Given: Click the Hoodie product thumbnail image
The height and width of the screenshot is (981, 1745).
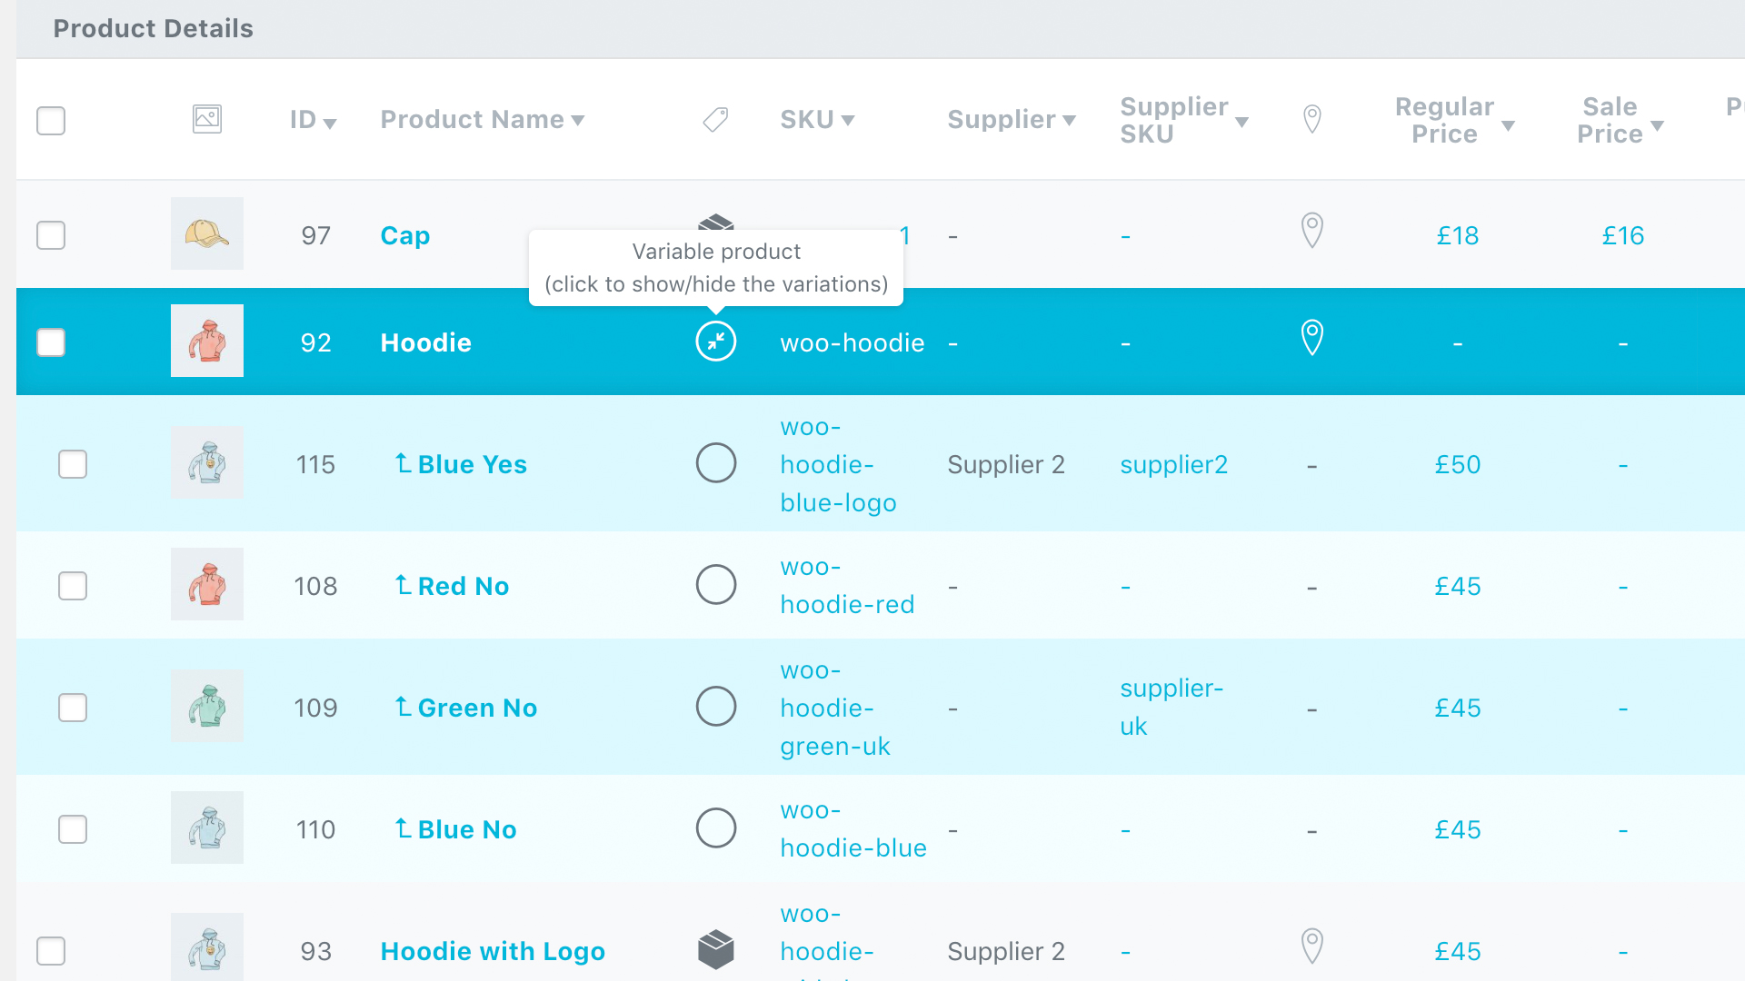Looking at the screenshot, I should [x=206, y=342].
